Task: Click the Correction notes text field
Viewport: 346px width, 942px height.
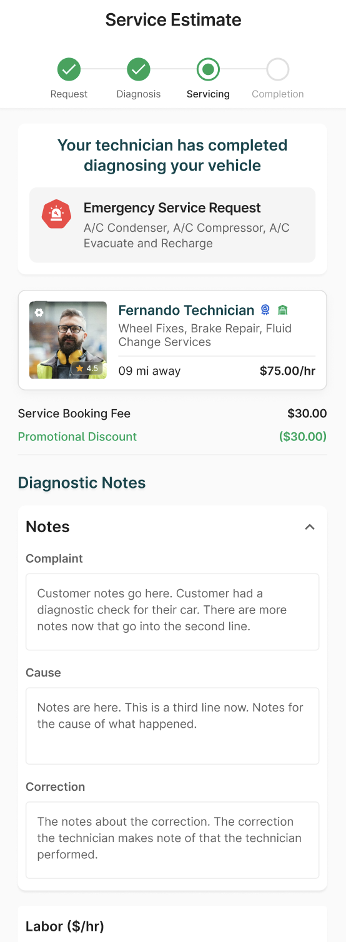Action: tap(172, 840)
